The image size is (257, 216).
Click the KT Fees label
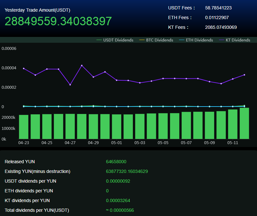pos(178,27)
